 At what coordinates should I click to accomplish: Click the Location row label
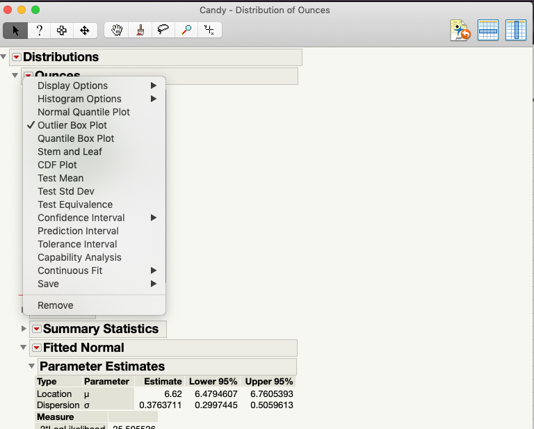point(54,394)
